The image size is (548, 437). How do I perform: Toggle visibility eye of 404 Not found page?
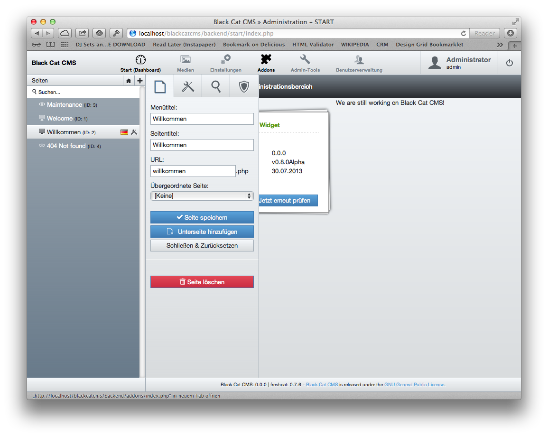coord(42,146)
